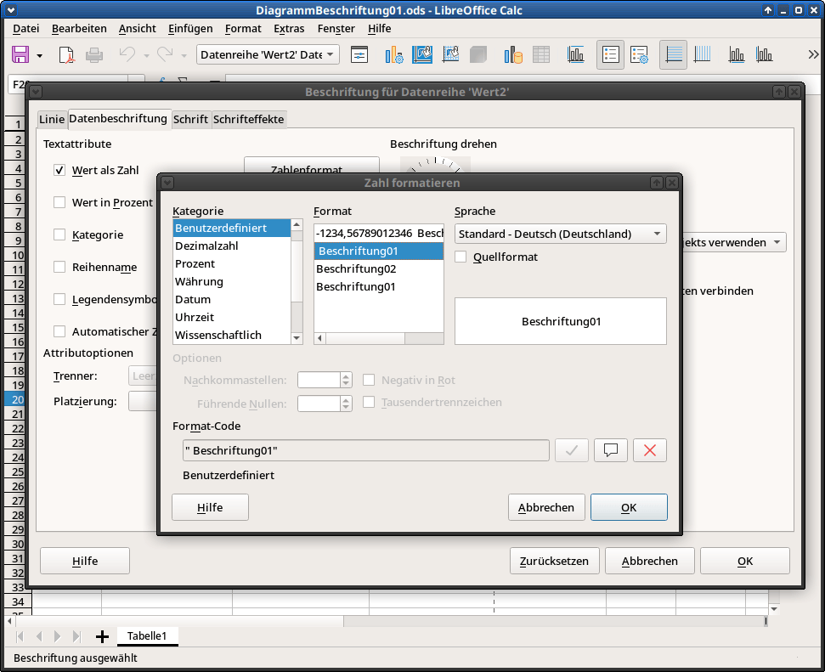Open the chart element selector dropdown
This screenshot has width=825, height=672.
[x=268, y=54]
